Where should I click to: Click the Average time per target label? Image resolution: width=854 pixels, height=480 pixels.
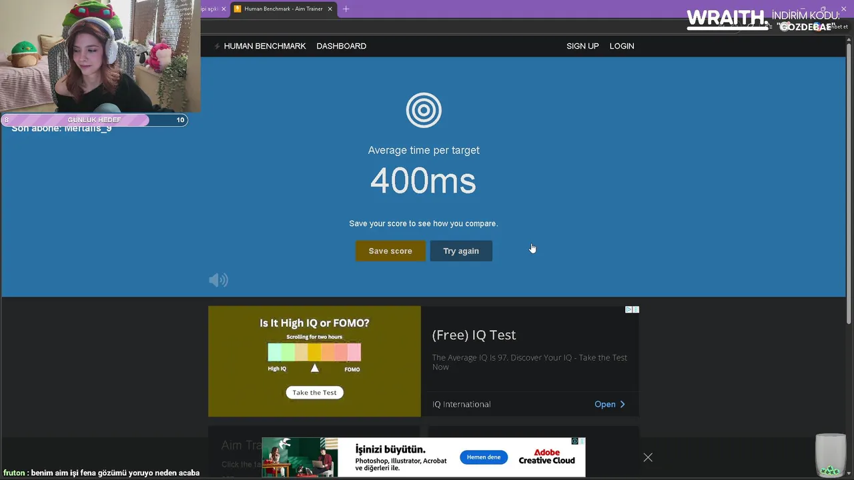point(424,150)
